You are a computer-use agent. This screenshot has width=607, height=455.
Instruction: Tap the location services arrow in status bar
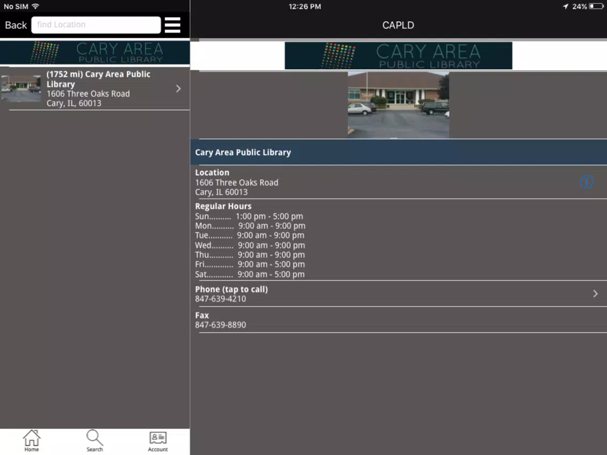565,6
